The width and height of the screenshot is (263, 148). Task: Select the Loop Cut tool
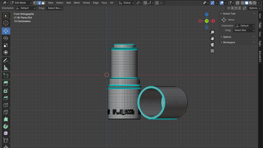[x=6, y=105]
